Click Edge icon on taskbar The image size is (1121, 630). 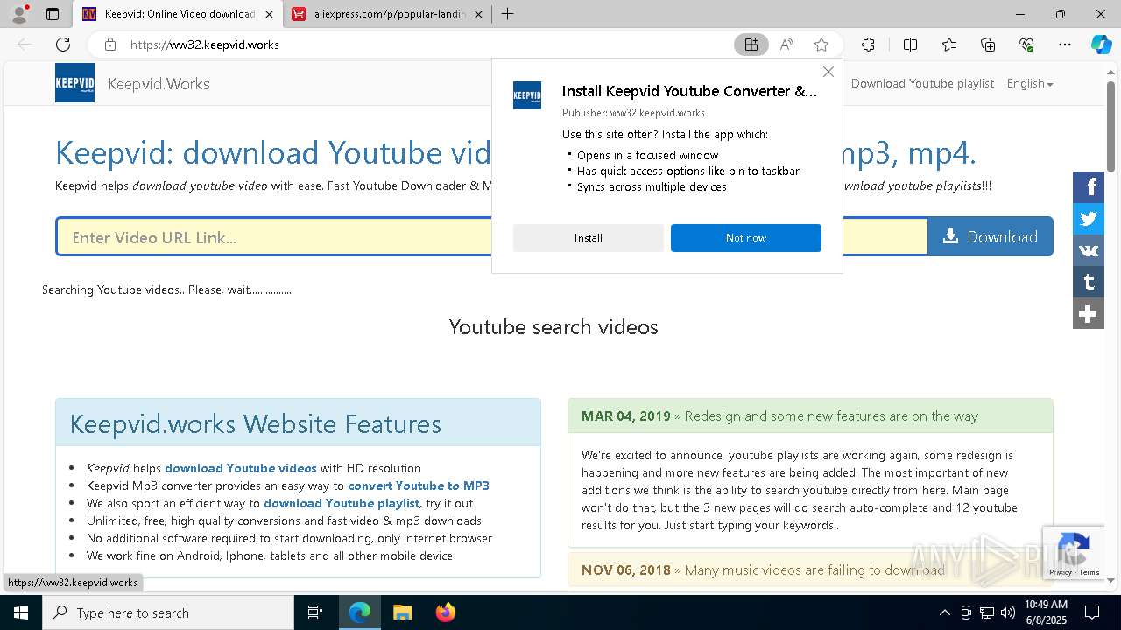(360, 612)
